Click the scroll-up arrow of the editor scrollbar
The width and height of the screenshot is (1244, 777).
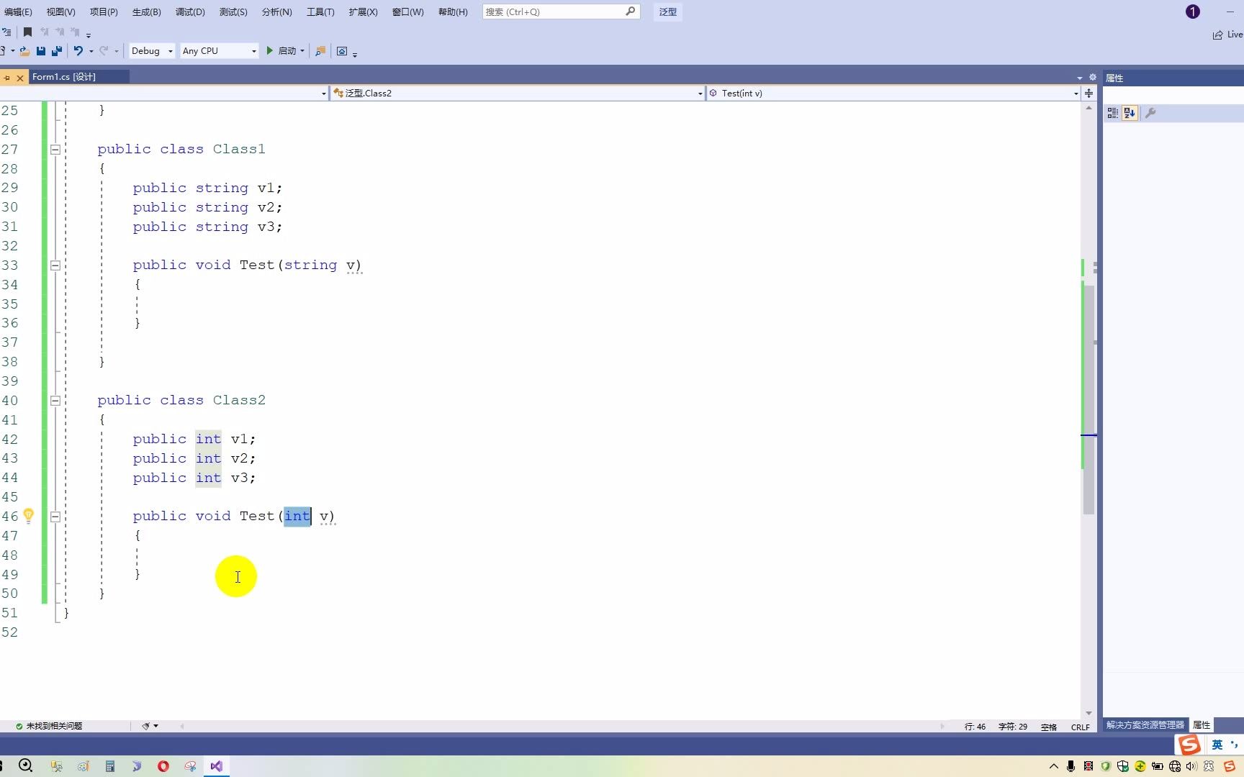[x=1088, y=108]
